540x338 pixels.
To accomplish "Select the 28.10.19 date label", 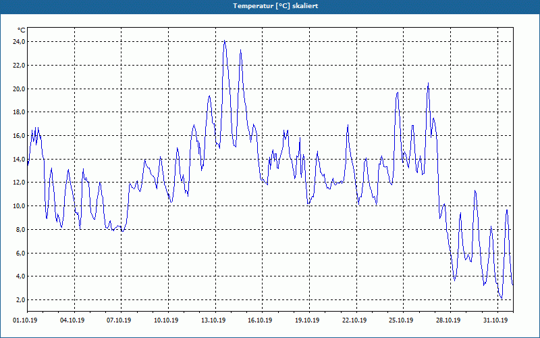I will 448,320.
